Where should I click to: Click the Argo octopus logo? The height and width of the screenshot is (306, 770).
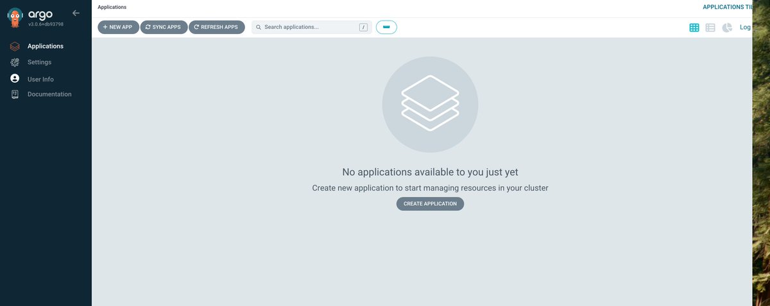click(15, 16)
